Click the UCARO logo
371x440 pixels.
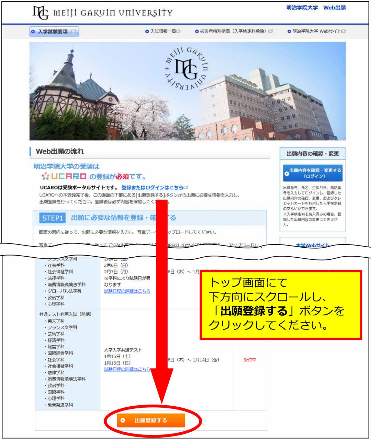pyautogui.click(x=64, y=177)
